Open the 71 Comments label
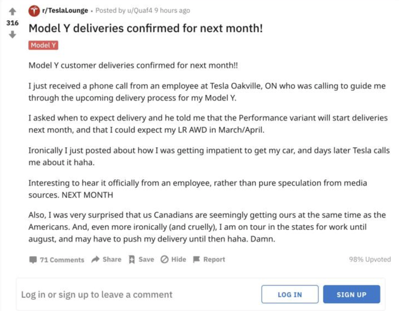The height and width of the screenshot is (311, 399). coord(62,260)
